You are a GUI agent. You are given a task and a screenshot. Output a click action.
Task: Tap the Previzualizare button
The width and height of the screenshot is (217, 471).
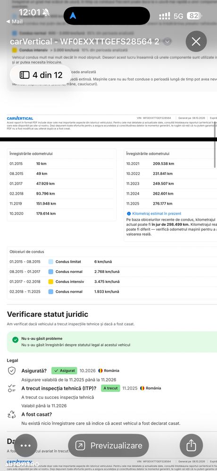tap(108, 446)
